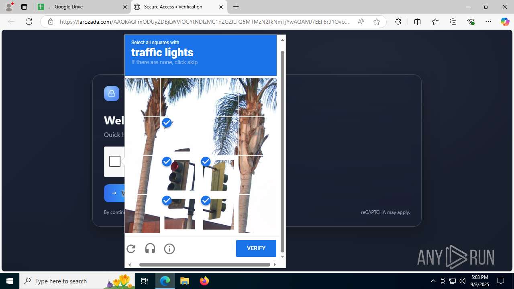The image size is (514, 289).
Task: Deselect the checked tile with yellow signal top
Action: click(218, 175)
